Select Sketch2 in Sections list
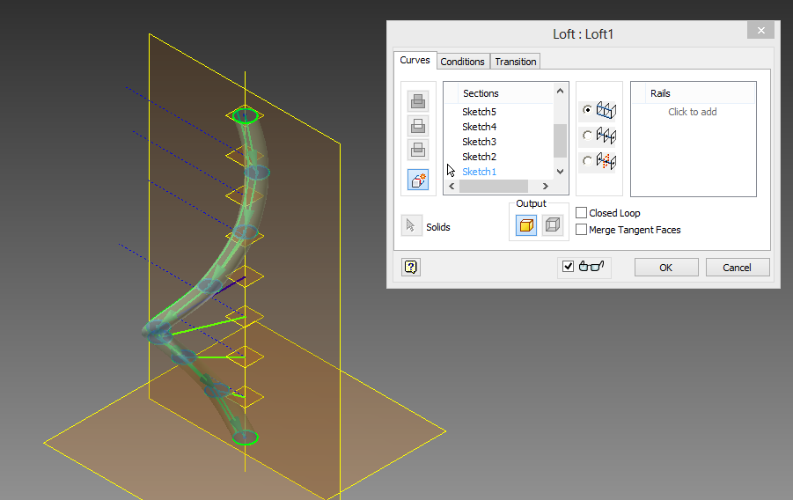The image size is (793, 500). coord(479,157)
